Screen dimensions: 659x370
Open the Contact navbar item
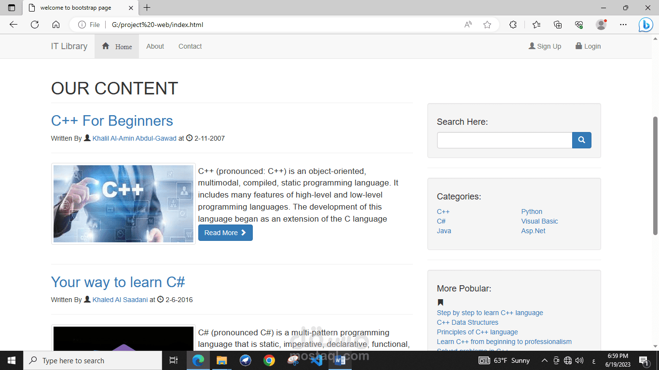click(190, 46)
